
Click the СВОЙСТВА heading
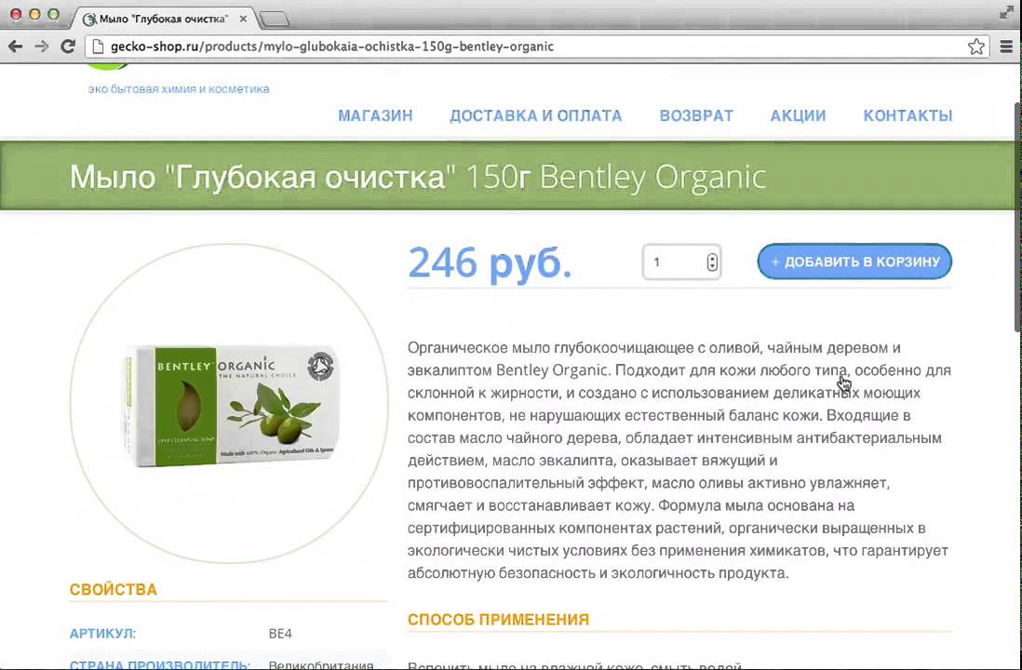114,589
